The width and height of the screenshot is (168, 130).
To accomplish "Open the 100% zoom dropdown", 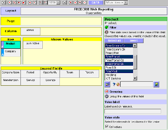I will coord(58,3).
